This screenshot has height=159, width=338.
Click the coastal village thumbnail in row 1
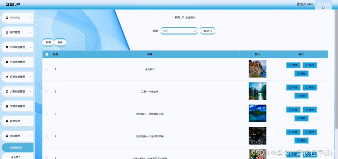[x=257, y=69]
